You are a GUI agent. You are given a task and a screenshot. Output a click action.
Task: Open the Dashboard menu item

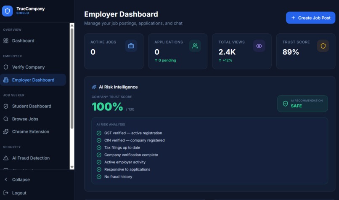[33, 41]
